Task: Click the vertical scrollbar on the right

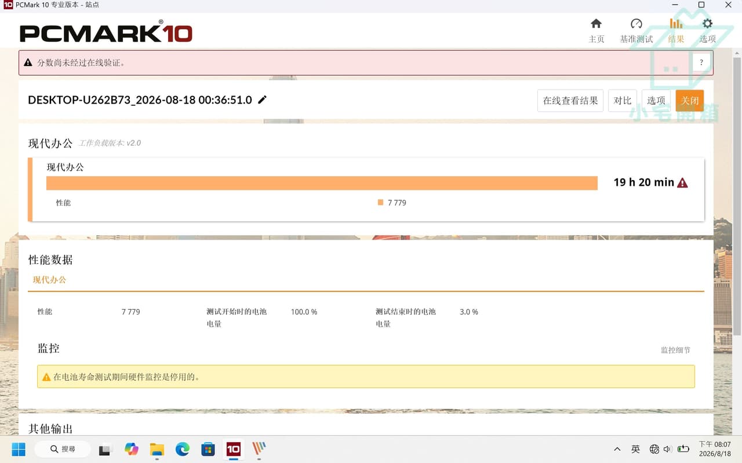Action: coord(737,197)
